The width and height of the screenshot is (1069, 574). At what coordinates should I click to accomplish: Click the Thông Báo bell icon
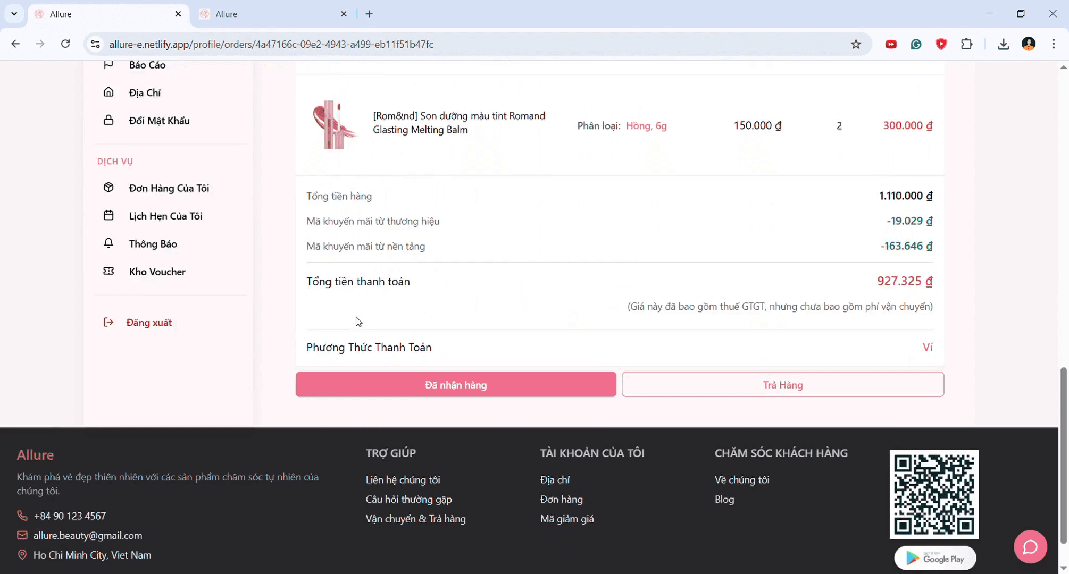tap(108, 243)
